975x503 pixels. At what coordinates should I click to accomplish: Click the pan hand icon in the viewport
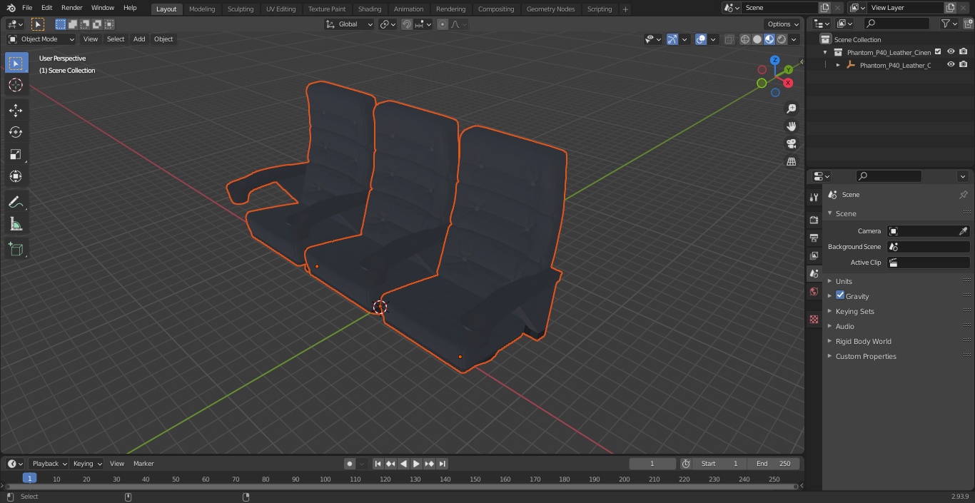(x=791, y=126)
